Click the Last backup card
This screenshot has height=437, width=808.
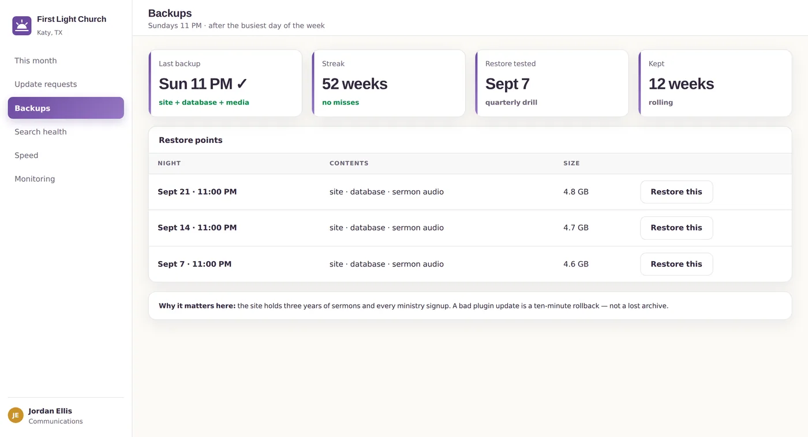click(x=225, y=83)
